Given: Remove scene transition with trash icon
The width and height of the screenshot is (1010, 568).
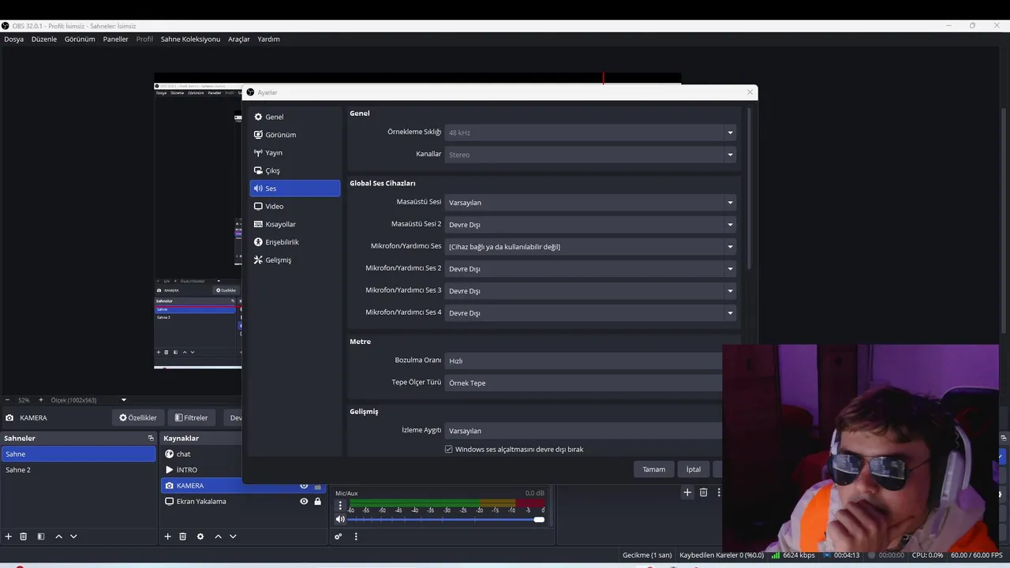Looking at the screenshot, I should pos(703,492).
